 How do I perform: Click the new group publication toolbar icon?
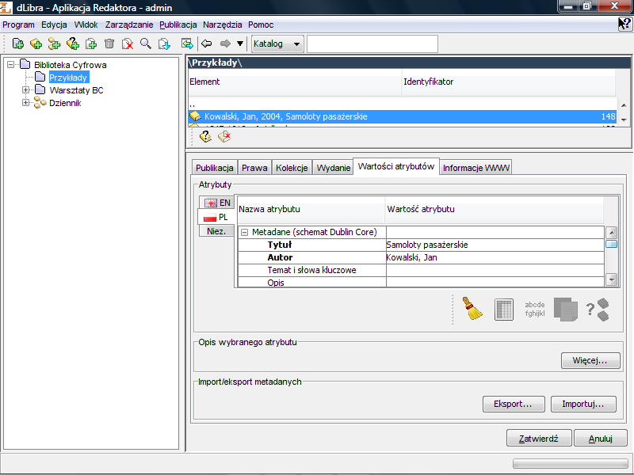coord(54,44)
